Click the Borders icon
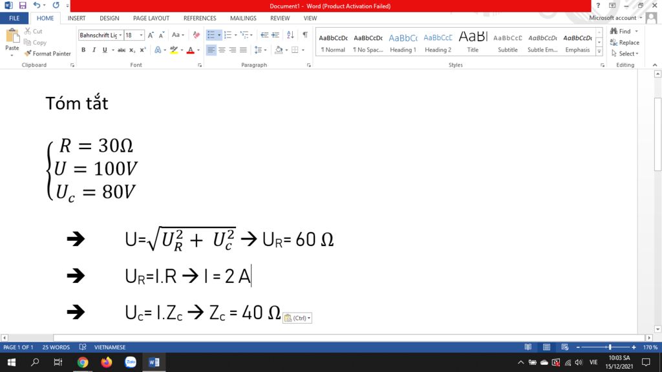This screenshot has height=372, width=662. pos(295,50)
